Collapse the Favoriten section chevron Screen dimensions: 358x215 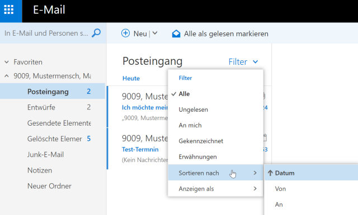7,62
